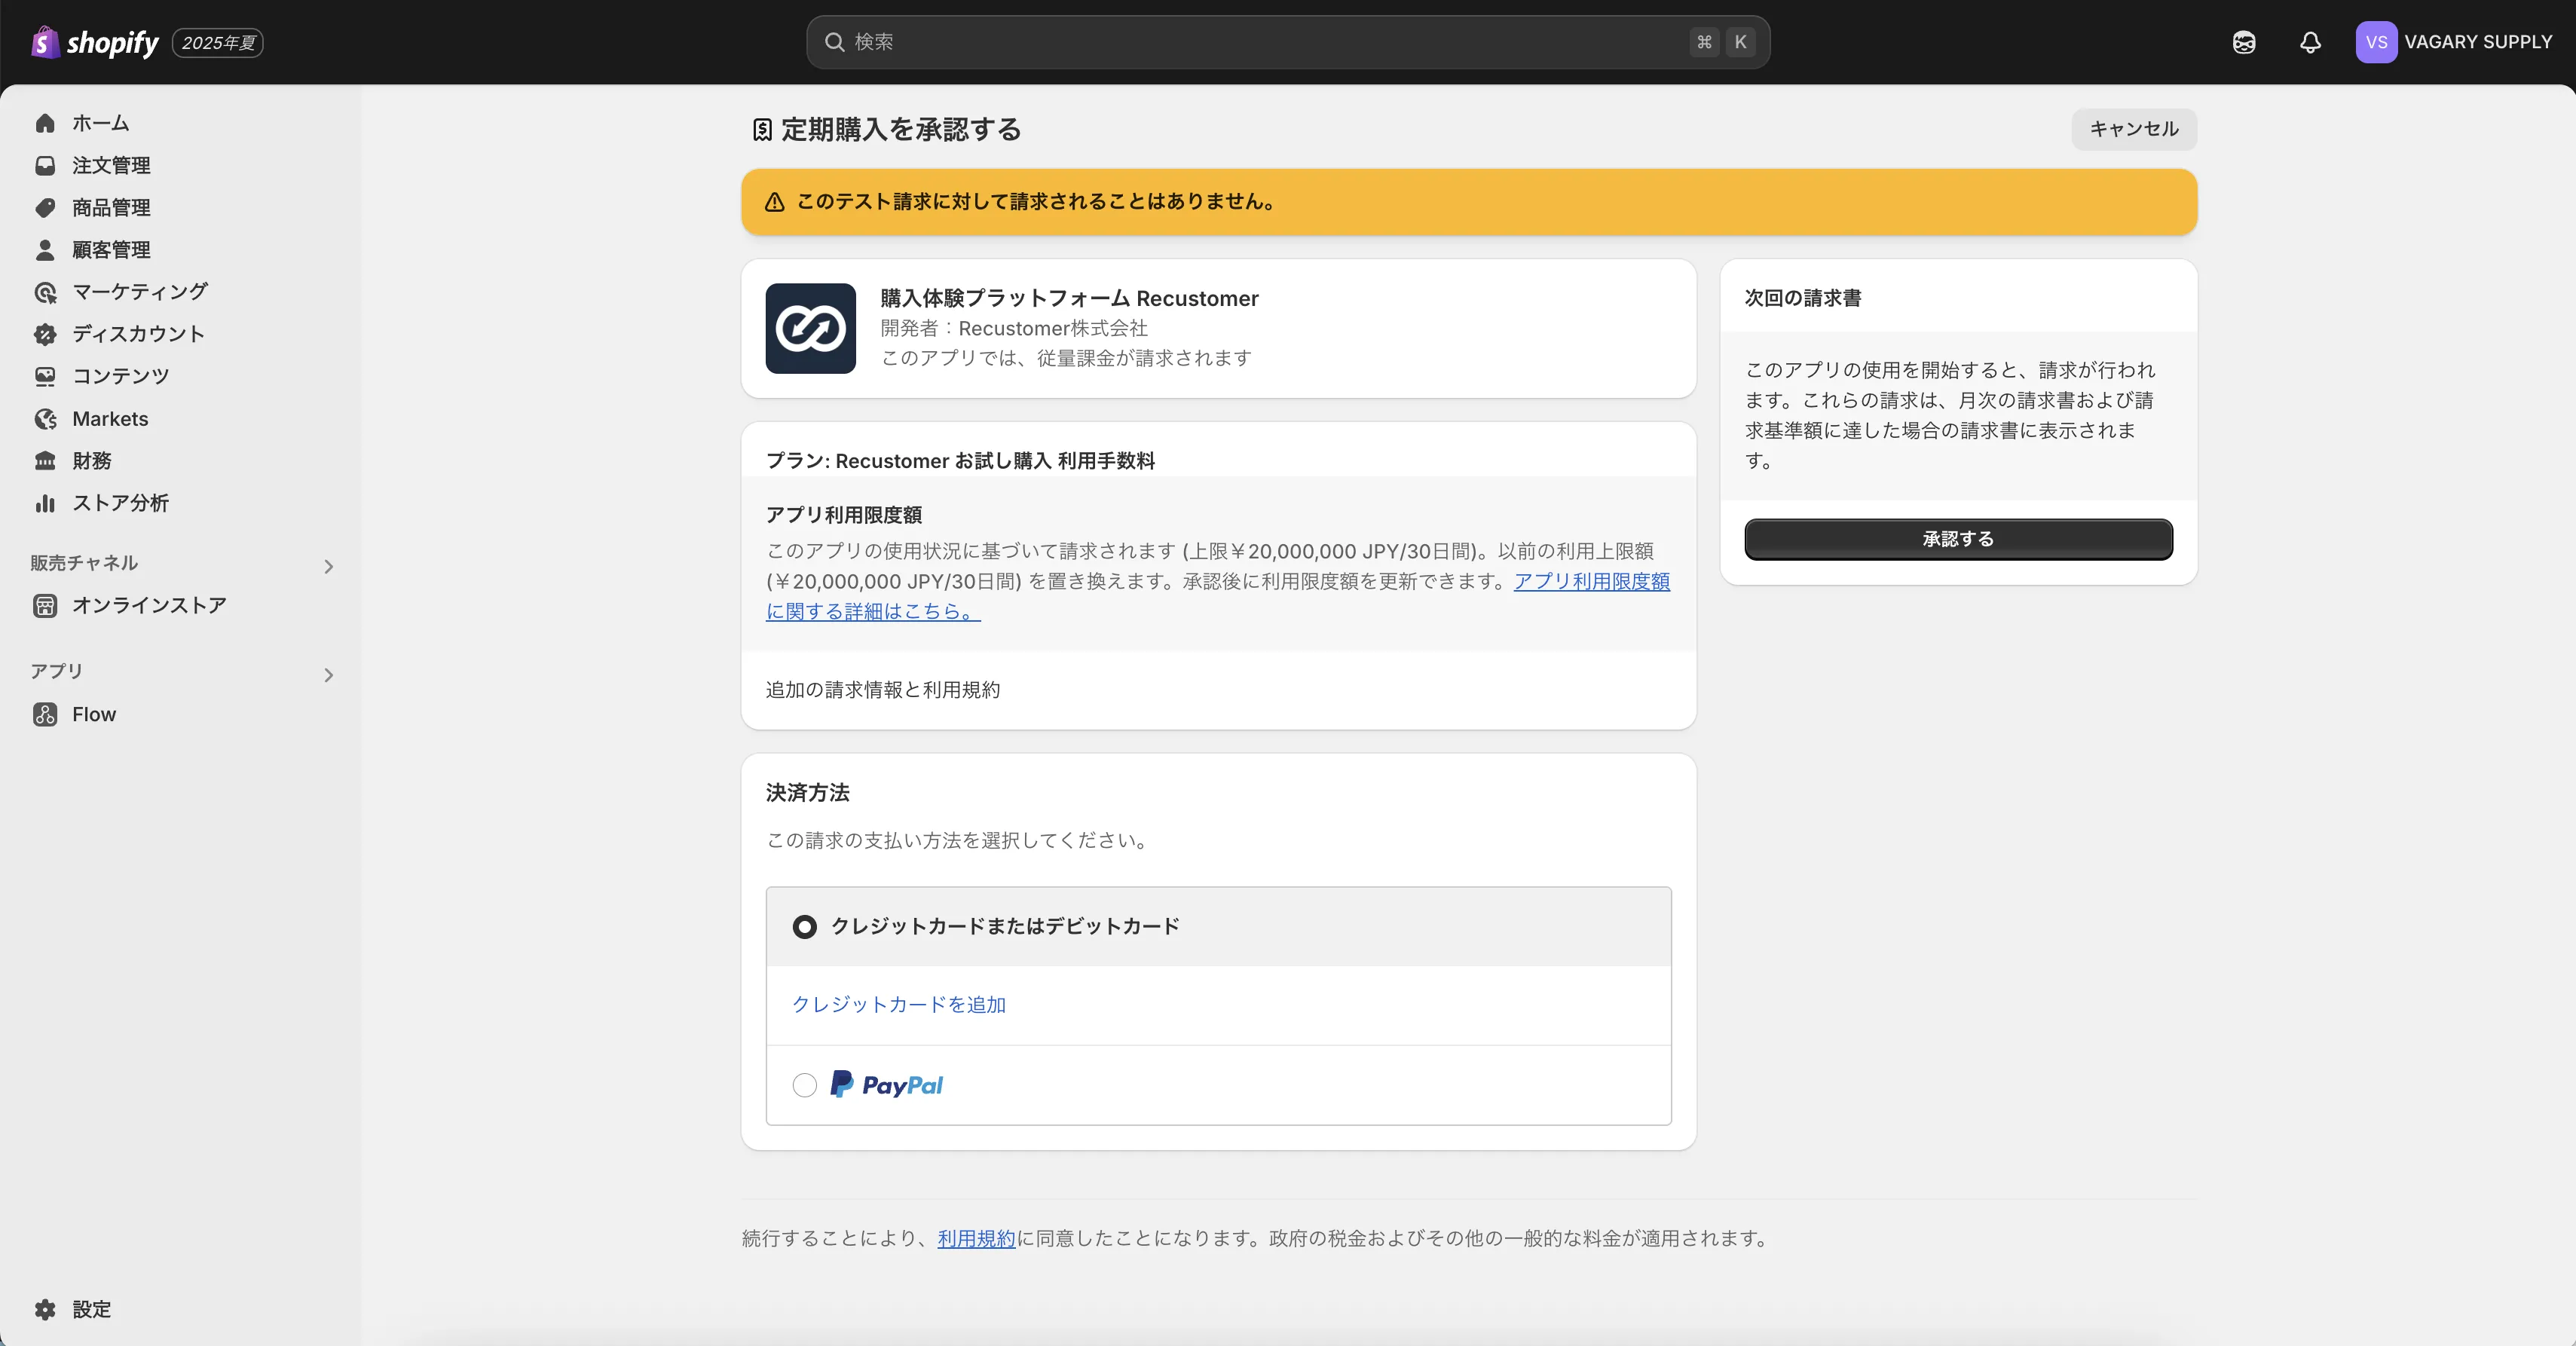
Task: Click the home icon beside ホーム
Action: (45, 123)
